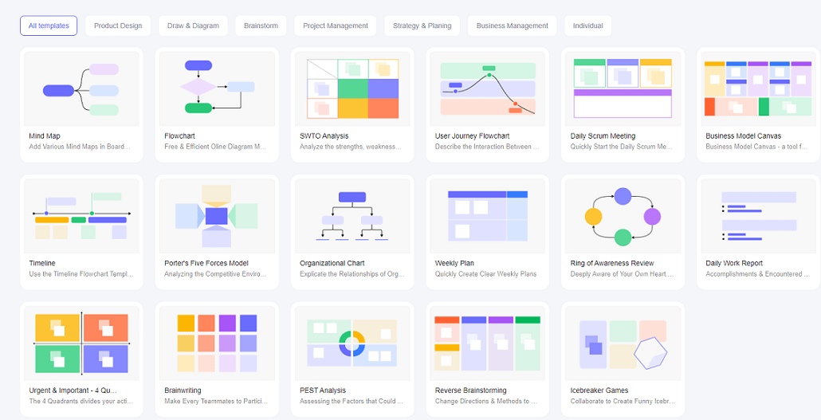
Task: Click "Make Every Teammates to Partici" description
Action: pyautogui.click(x=216, y=402)
